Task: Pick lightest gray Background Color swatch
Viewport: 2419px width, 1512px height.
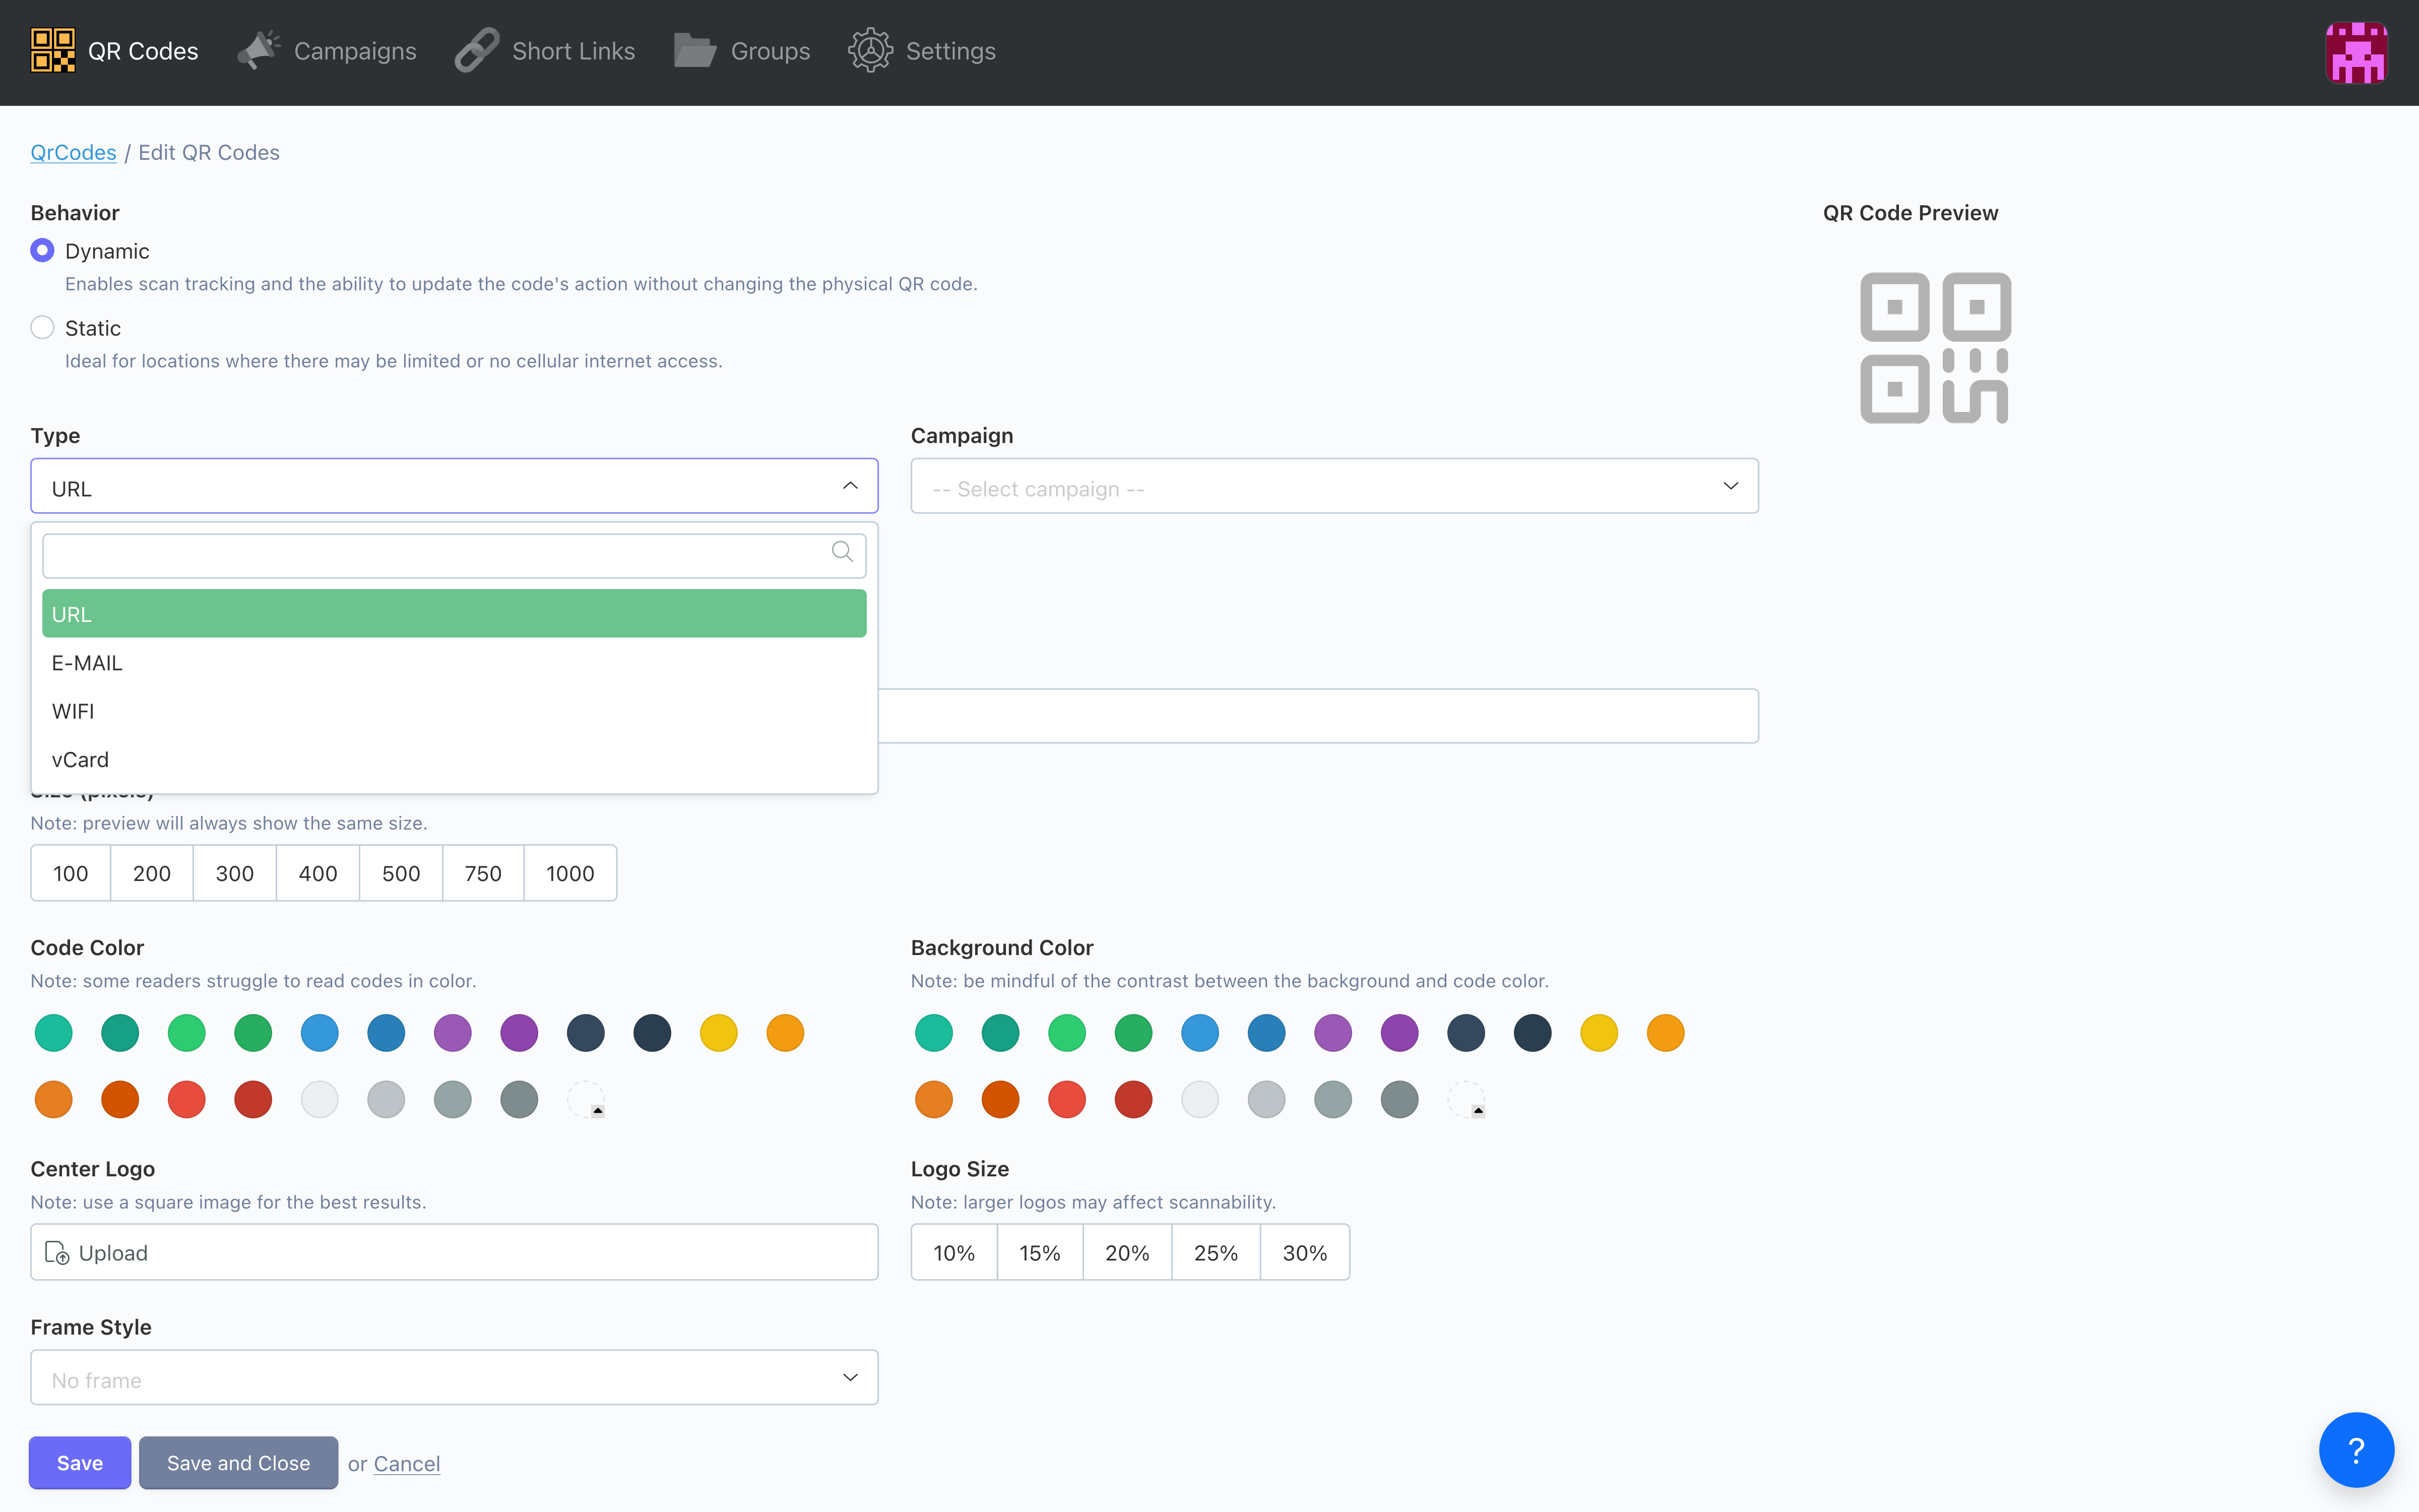Action: (x=1199, y=1099)
